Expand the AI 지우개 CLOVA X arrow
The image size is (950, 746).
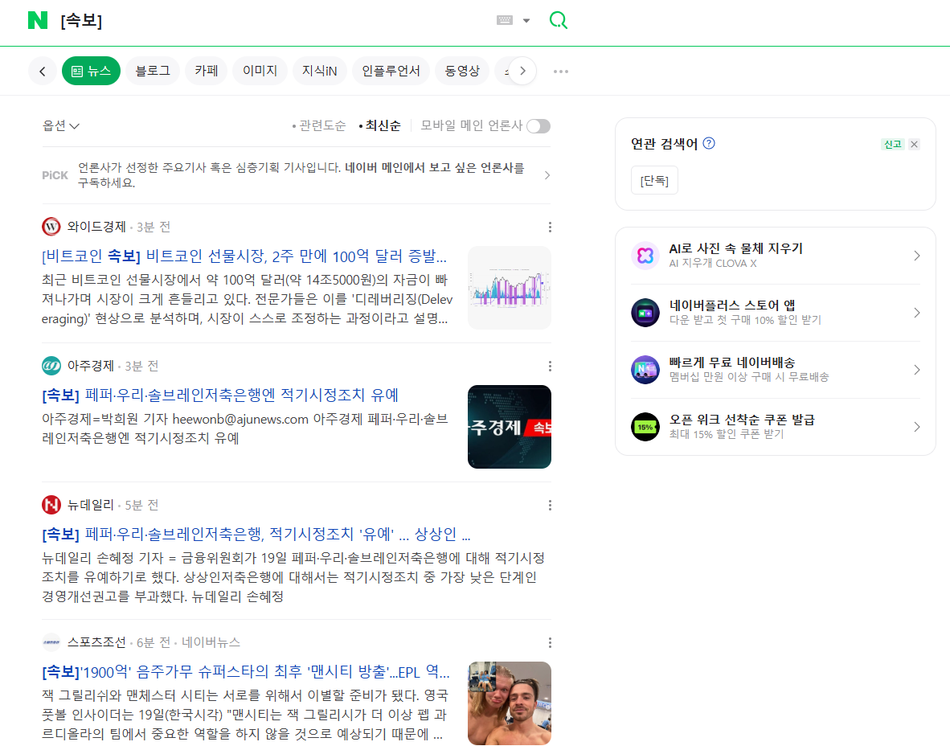pos(917,256)
